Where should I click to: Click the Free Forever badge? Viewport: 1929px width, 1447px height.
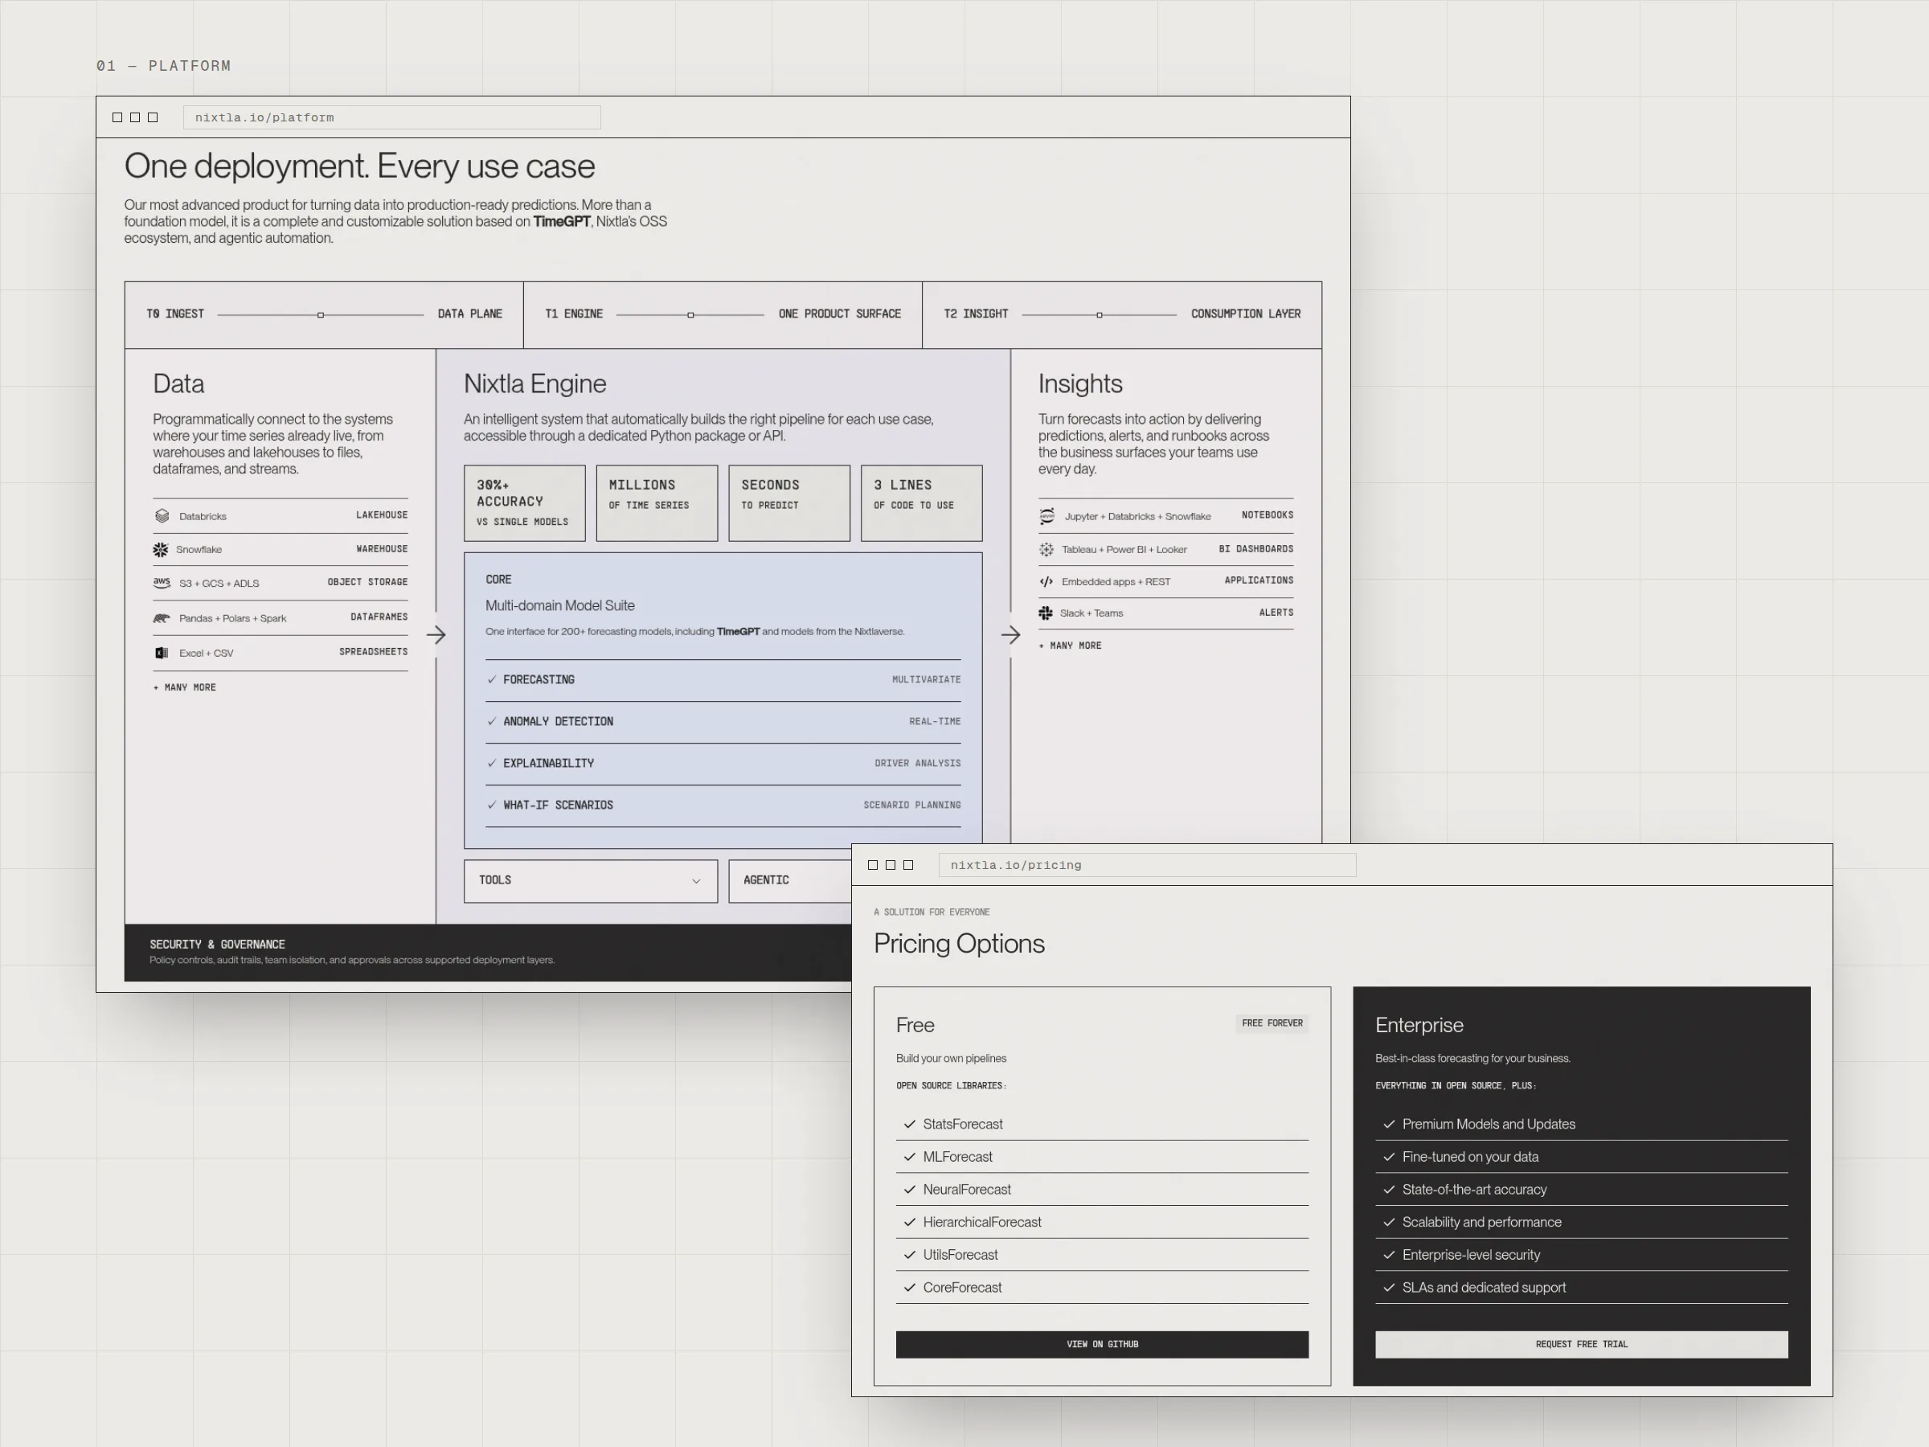[1272, 1023]
